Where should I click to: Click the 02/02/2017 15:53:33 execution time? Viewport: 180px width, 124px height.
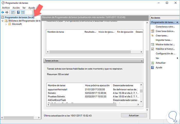(96, 97)
